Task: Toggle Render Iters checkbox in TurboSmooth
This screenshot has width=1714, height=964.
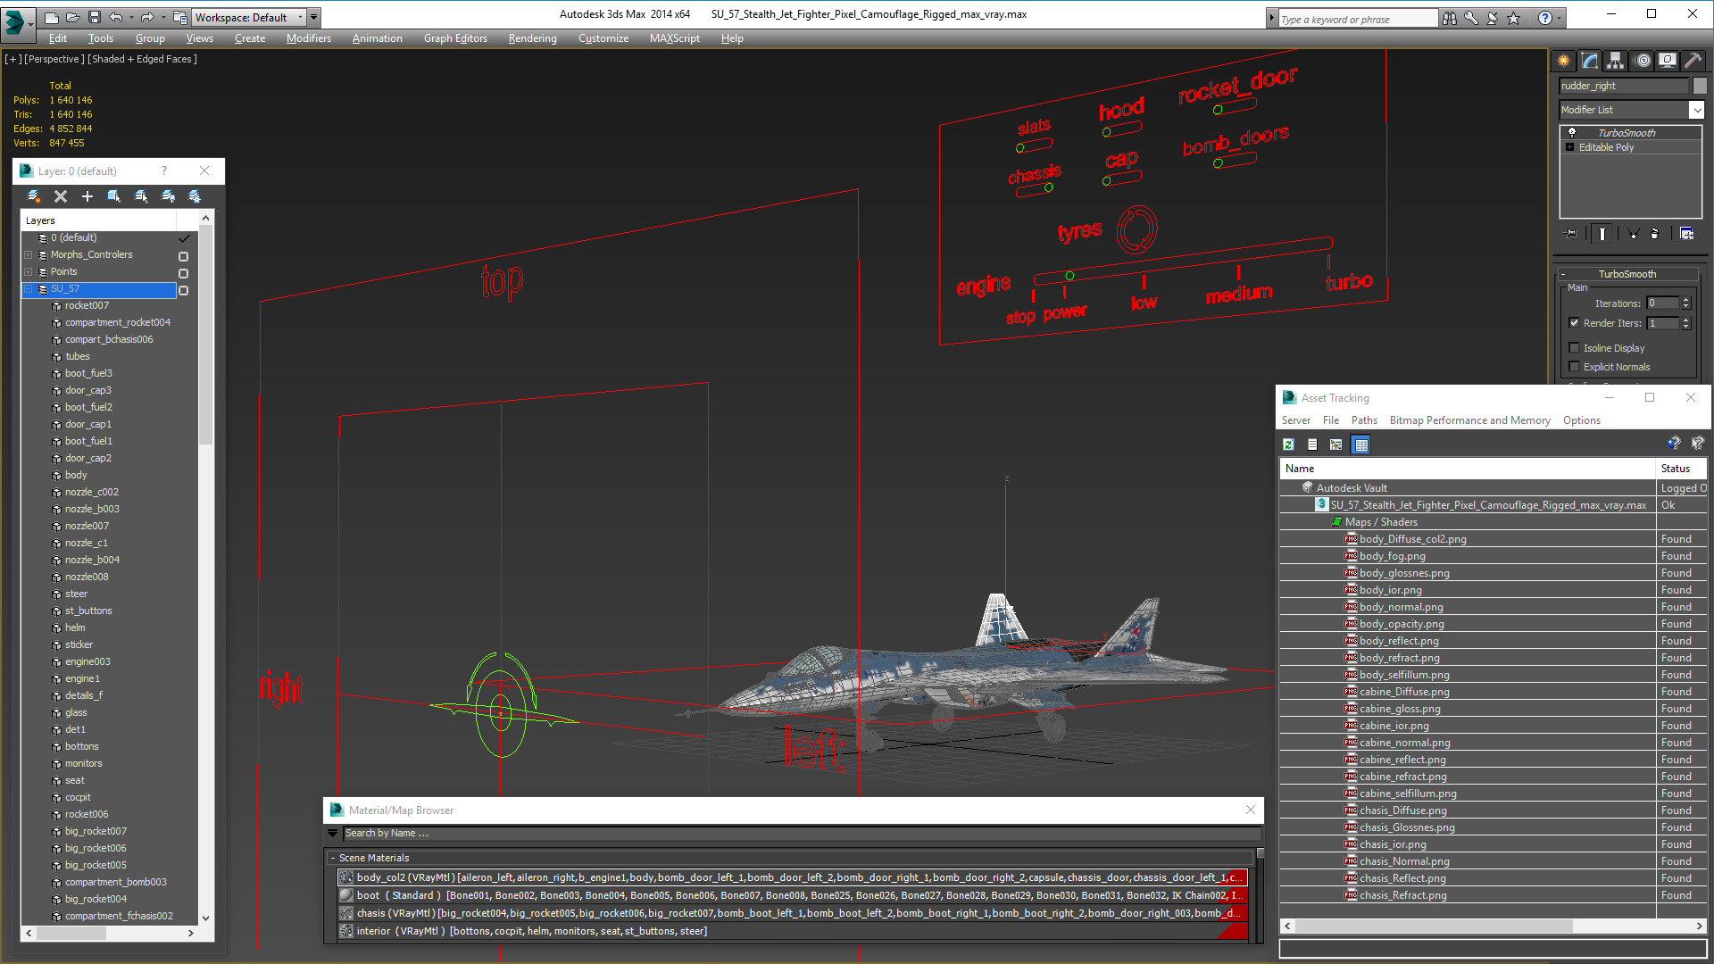Action: 1574,323
